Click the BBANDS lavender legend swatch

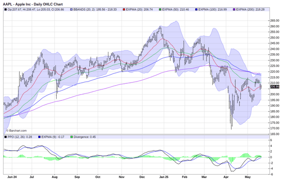(72, 9)
